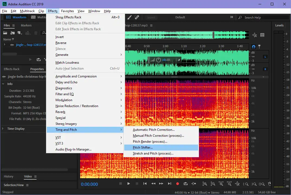The image size is (291, 195).
Task: Click the Fast Forward button
Action: (x=161, y=184)
